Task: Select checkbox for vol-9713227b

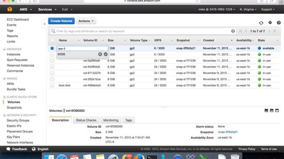Action: [x=52, y=73]
